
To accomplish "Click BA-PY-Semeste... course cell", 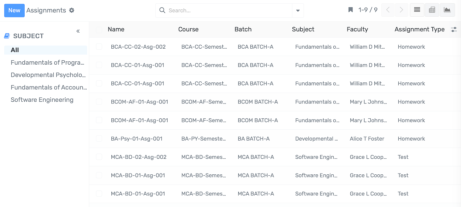I will [x=203, y=139].
